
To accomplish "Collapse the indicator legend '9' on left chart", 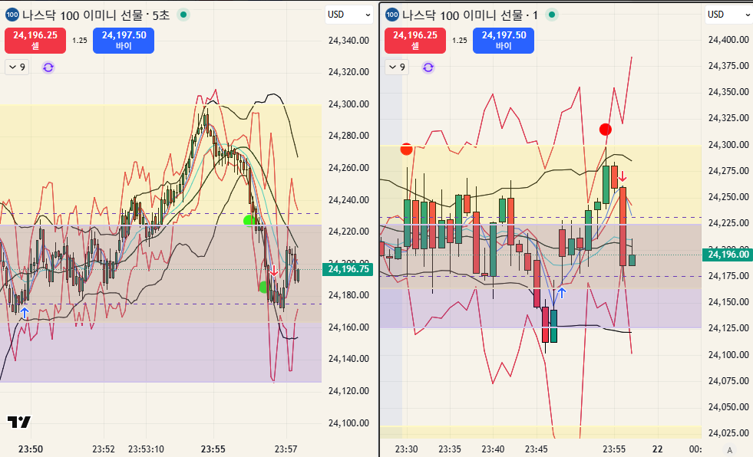I will click(18, 67).
